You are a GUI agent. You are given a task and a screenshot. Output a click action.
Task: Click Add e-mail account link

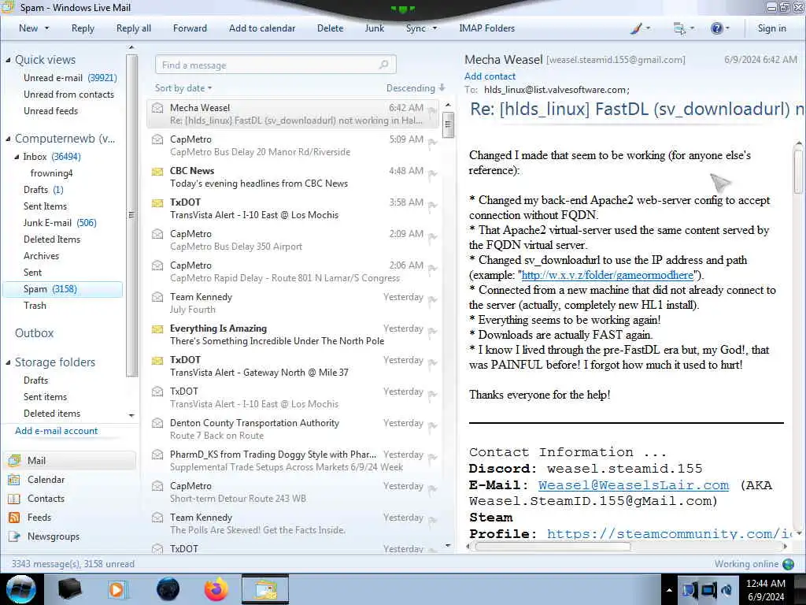click(x=56, y=431)
